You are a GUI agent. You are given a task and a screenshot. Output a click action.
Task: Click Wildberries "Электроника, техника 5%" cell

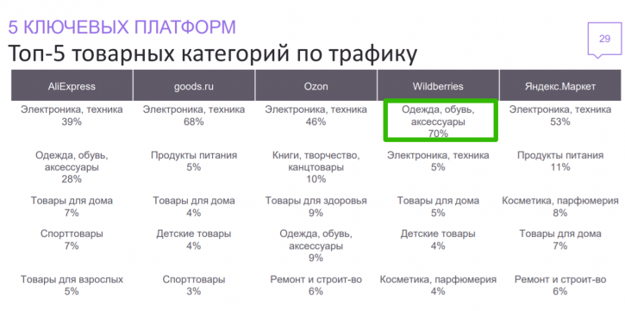tap(438, 161)
